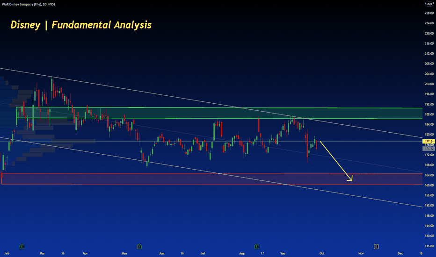Click the Oct label on time axis
This screenshot has height=257, width=436.
tap(322, 253)
